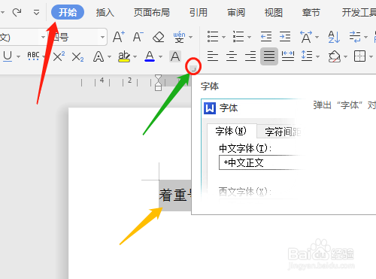376x279 pixels.
Task: Click the selected text 着重 in document
Action: (x=173, y=196)
